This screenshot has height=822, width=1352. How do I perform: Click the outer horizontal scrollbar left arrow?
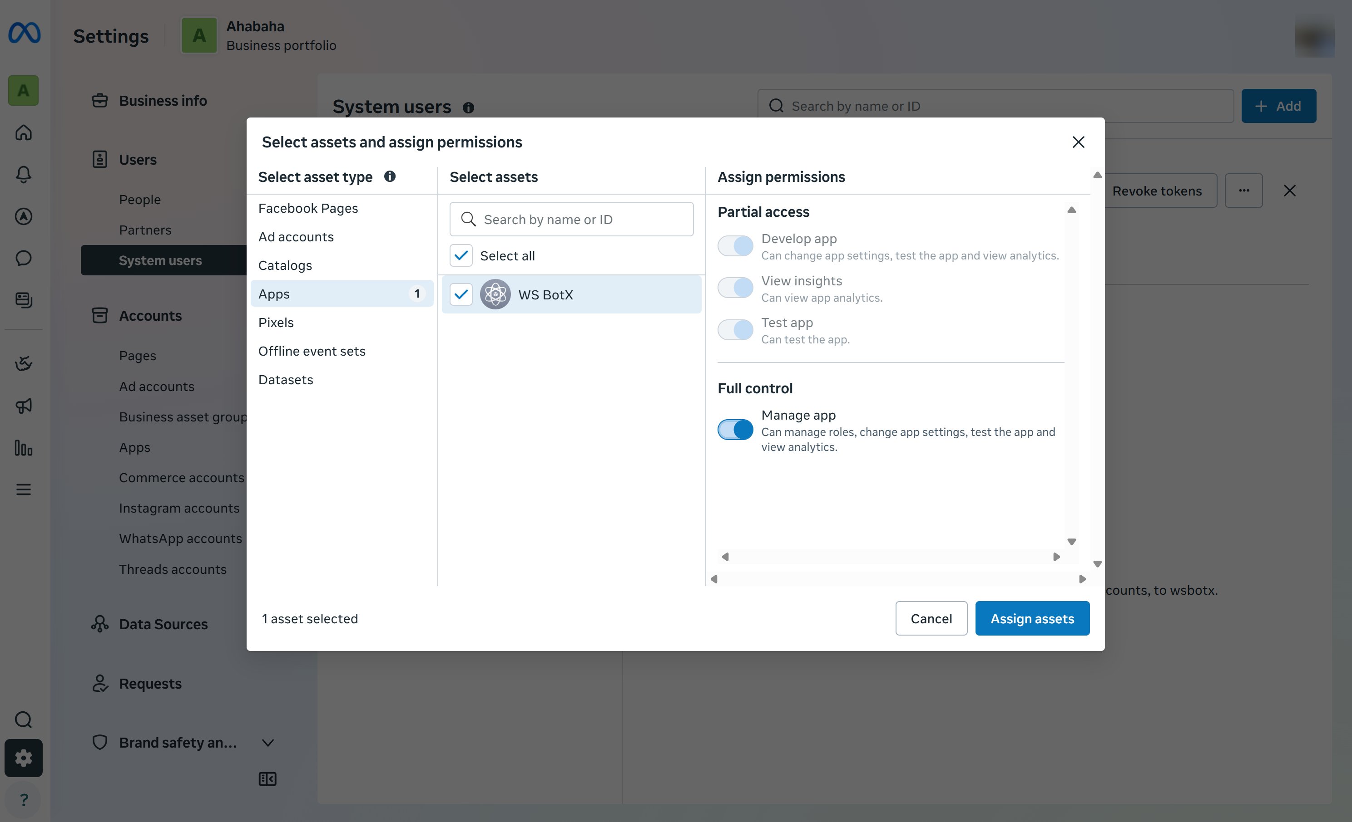[x=713, y=579]
